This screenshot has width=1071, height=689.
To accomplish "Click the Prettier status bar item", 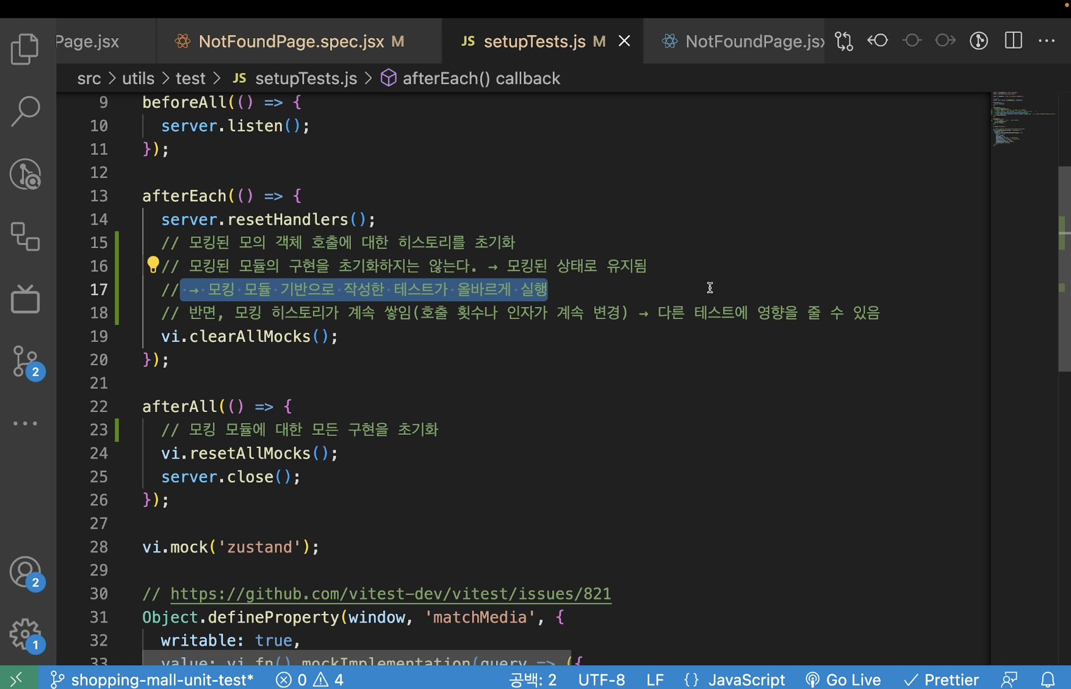I will (941, 679).
